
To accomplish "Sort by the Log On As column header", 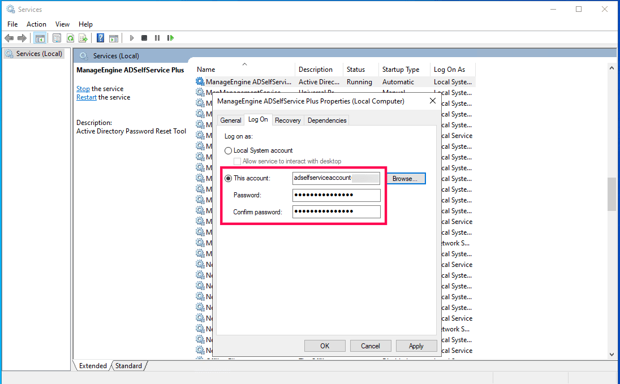I will [453, 69].
